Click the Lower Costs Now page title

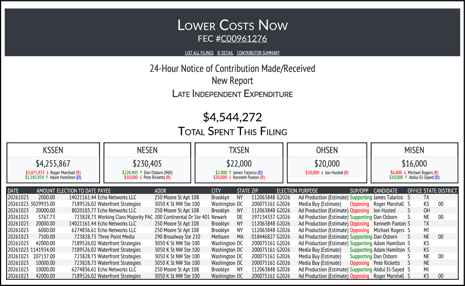pyautogui.click(x=232, y=25)
